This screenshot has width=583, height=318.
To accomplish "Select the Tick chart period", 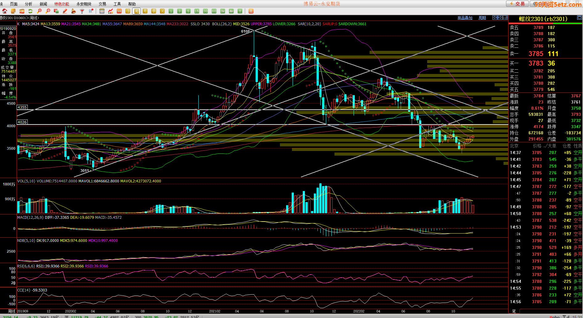I will pos(119,11).
